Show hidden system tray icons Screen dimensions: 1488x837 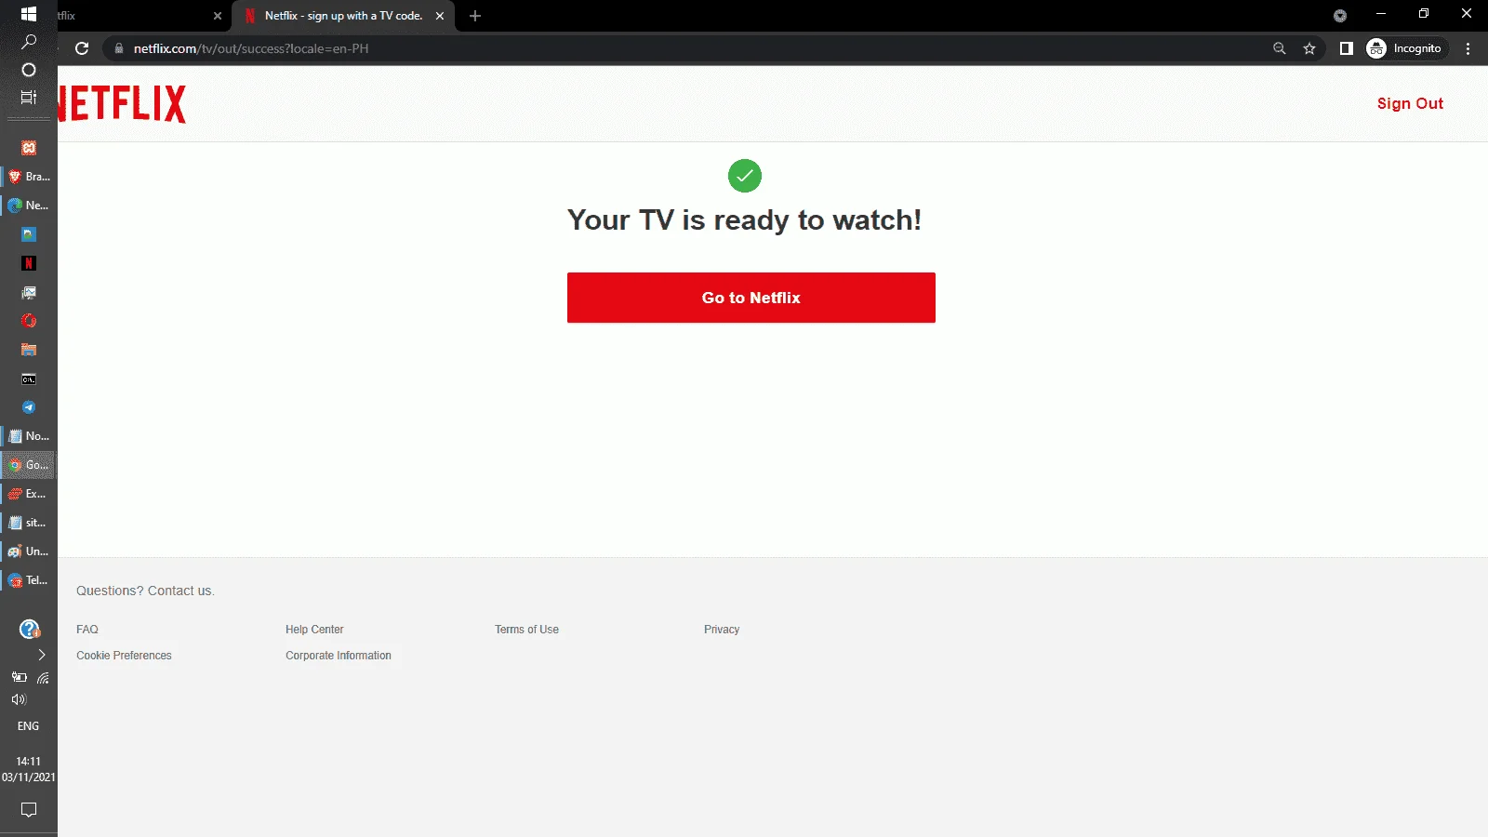point(41,655)
